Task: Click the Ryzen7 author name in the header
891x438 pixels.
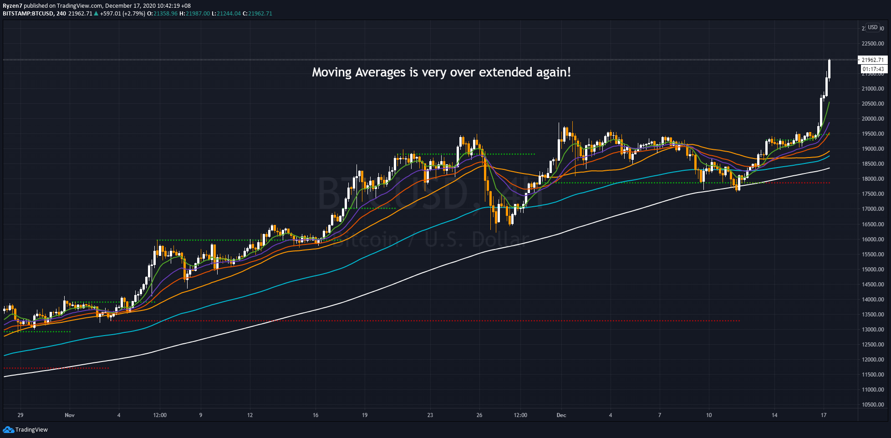Action: pyautogui.click(x=12, y=6)
